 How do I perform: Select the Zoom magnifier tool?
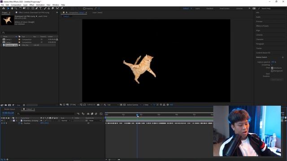[16, 8]
